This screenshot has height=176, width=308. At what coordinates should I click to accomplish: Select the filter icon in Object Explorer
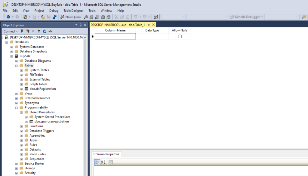pos(39,31)
